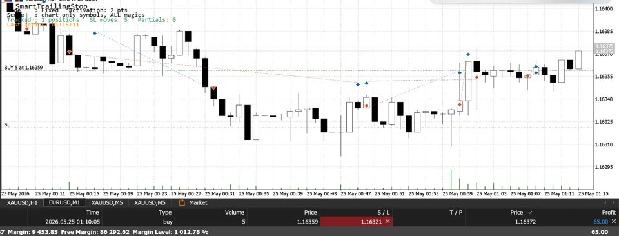This screenshot has height=236, width=619.
Task: Remove stop loss with the X in S/L cell
Action: (388, 221)
